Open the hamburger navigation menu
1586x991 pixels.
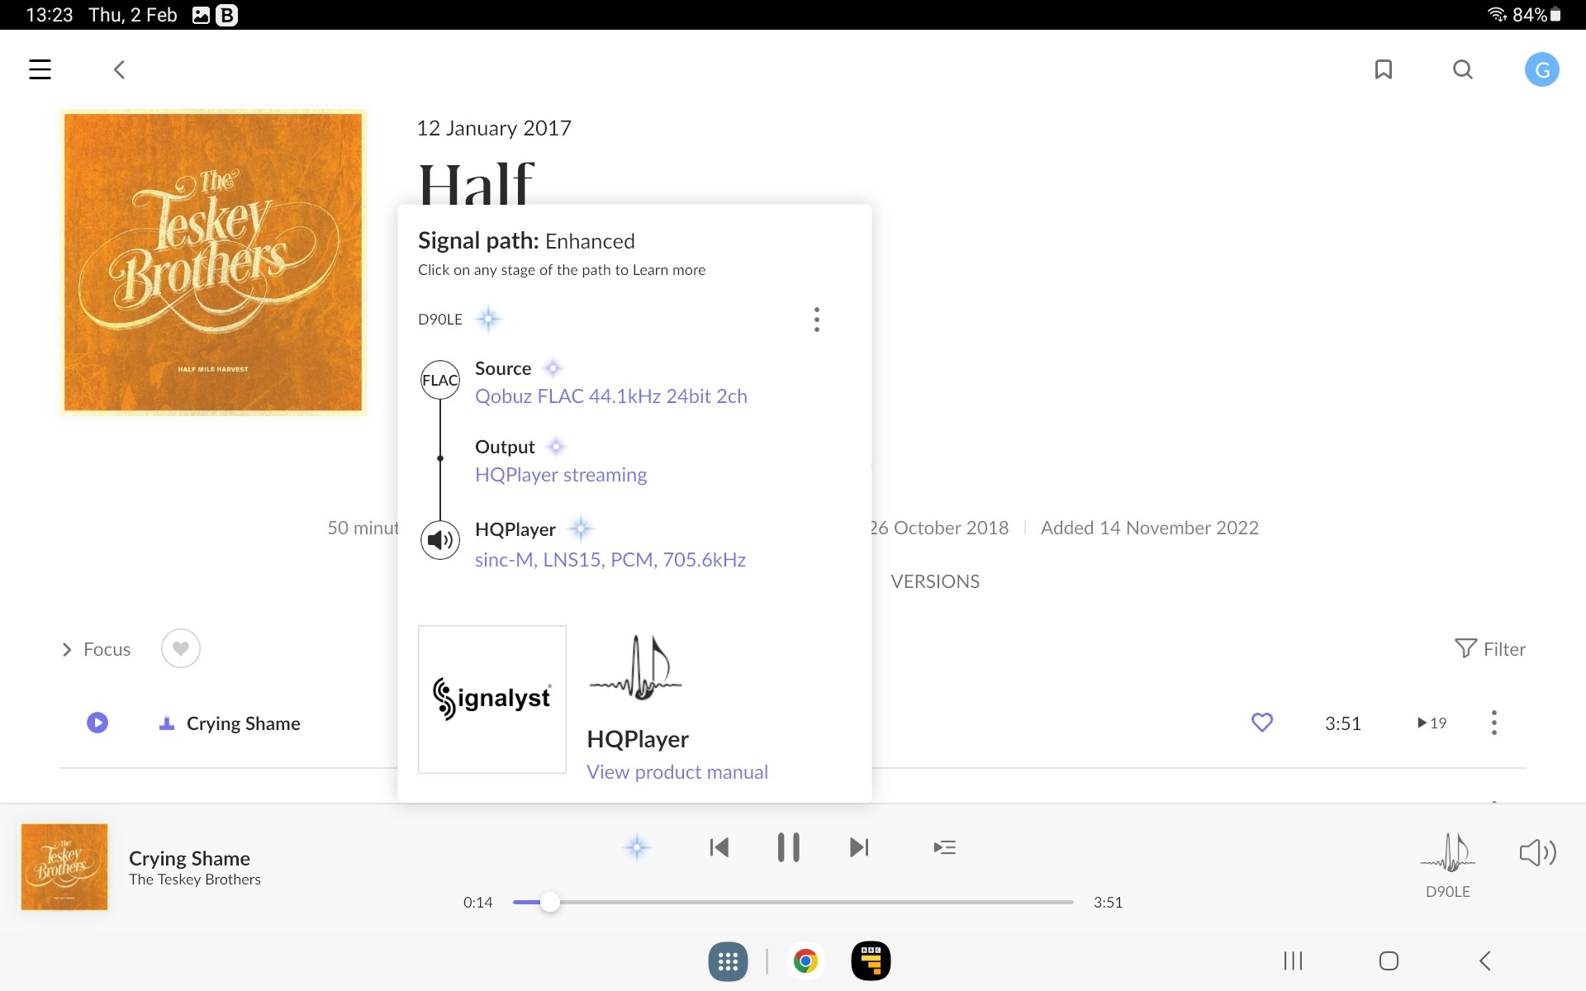pyautogui.click(x=40, y=69)
